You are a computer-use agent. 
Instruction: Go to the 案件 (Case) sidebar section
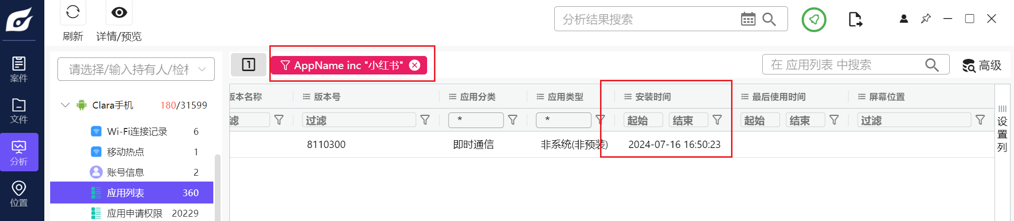coord(19,70)
